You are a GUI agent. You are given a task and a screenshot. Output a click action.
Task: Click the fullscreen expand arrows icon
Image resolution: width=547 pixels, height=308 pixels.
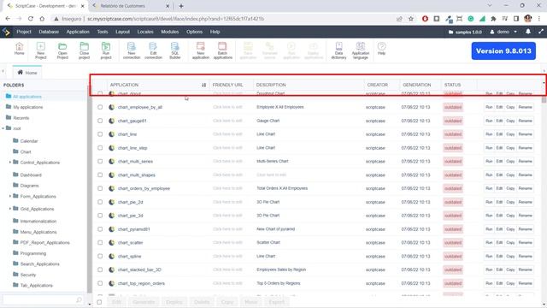coord(541,32)
